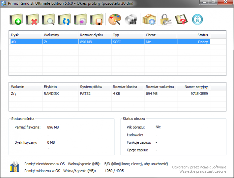This screenshot has width=234, height=178.
Task: Click the application icon in title bar
Action: click(4, 3)
